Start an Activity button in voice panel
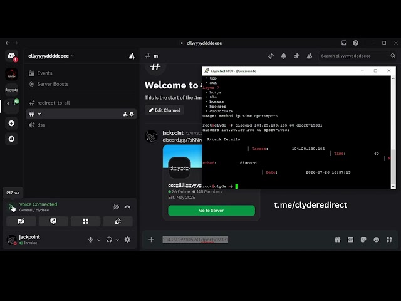 (85, 221)
